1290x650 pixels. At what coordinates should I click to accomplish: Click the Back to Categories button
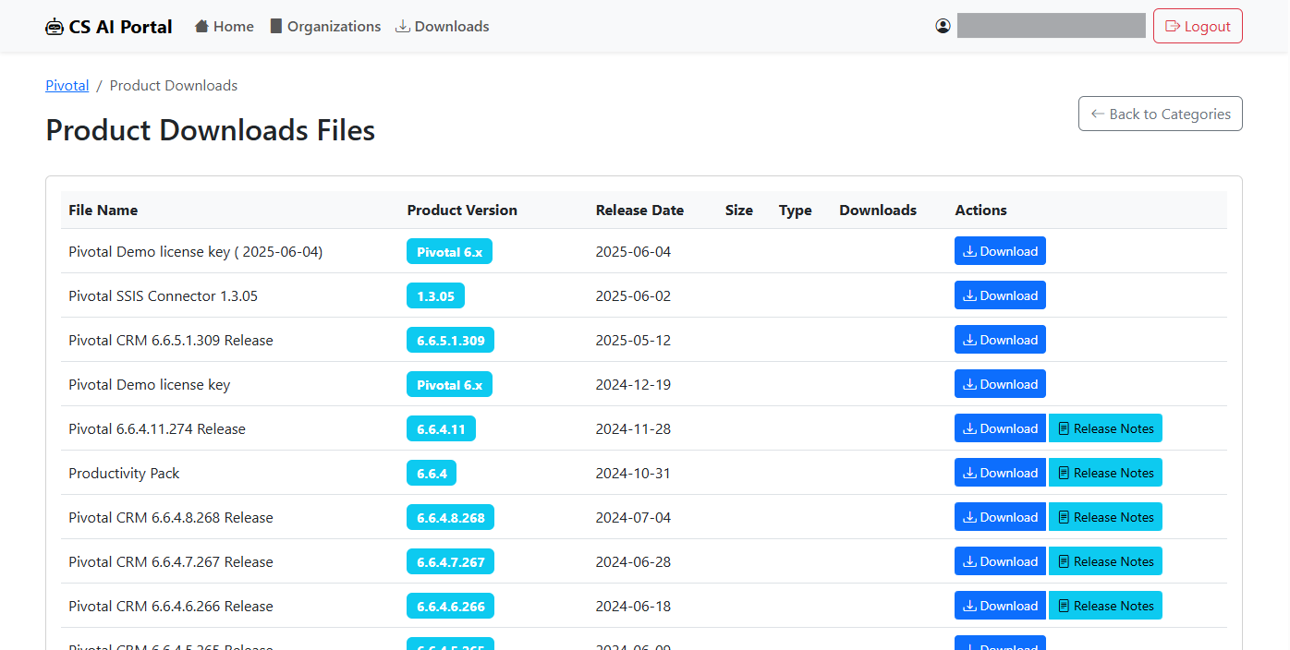[1161, 114]
